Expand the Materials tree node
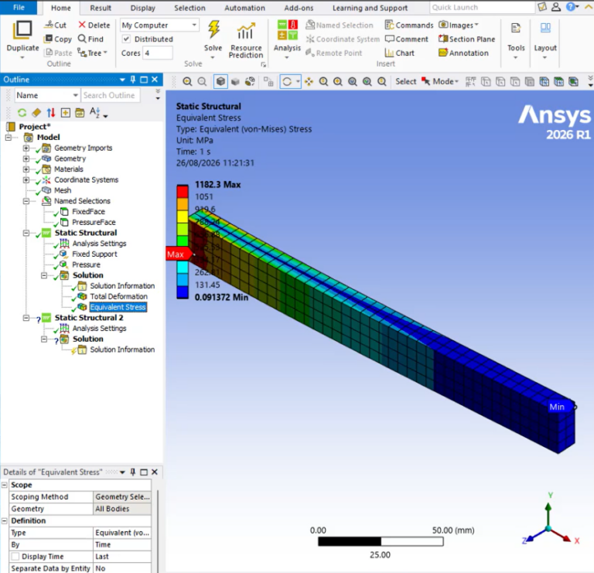Image resolution: width=594 pixels, height=573 pixels. click(26, 169)
